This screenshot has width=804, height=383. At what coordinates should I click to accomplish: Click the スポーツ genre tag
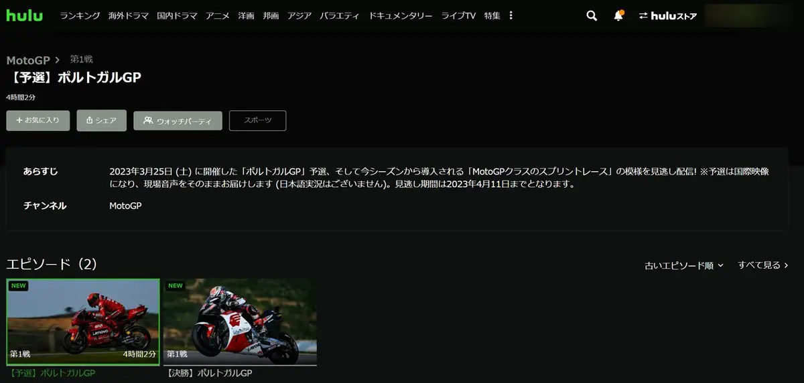(258, 120)
